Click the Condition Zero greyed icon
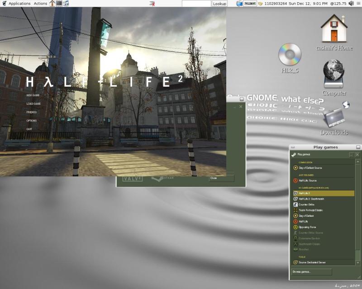 (x=295, y=238)
